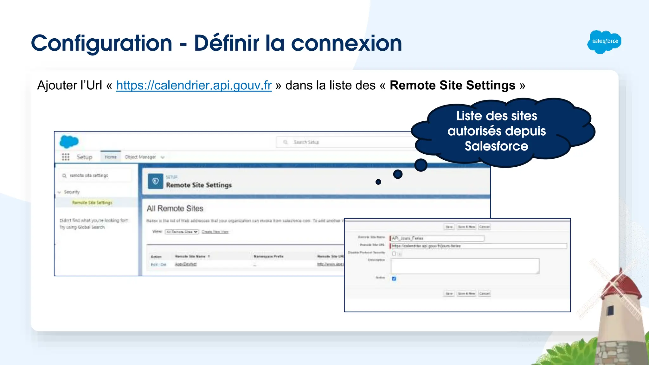Open the Object Manager tab
The height and width of the screenshot is (365, 649).
tap(140, 157)
